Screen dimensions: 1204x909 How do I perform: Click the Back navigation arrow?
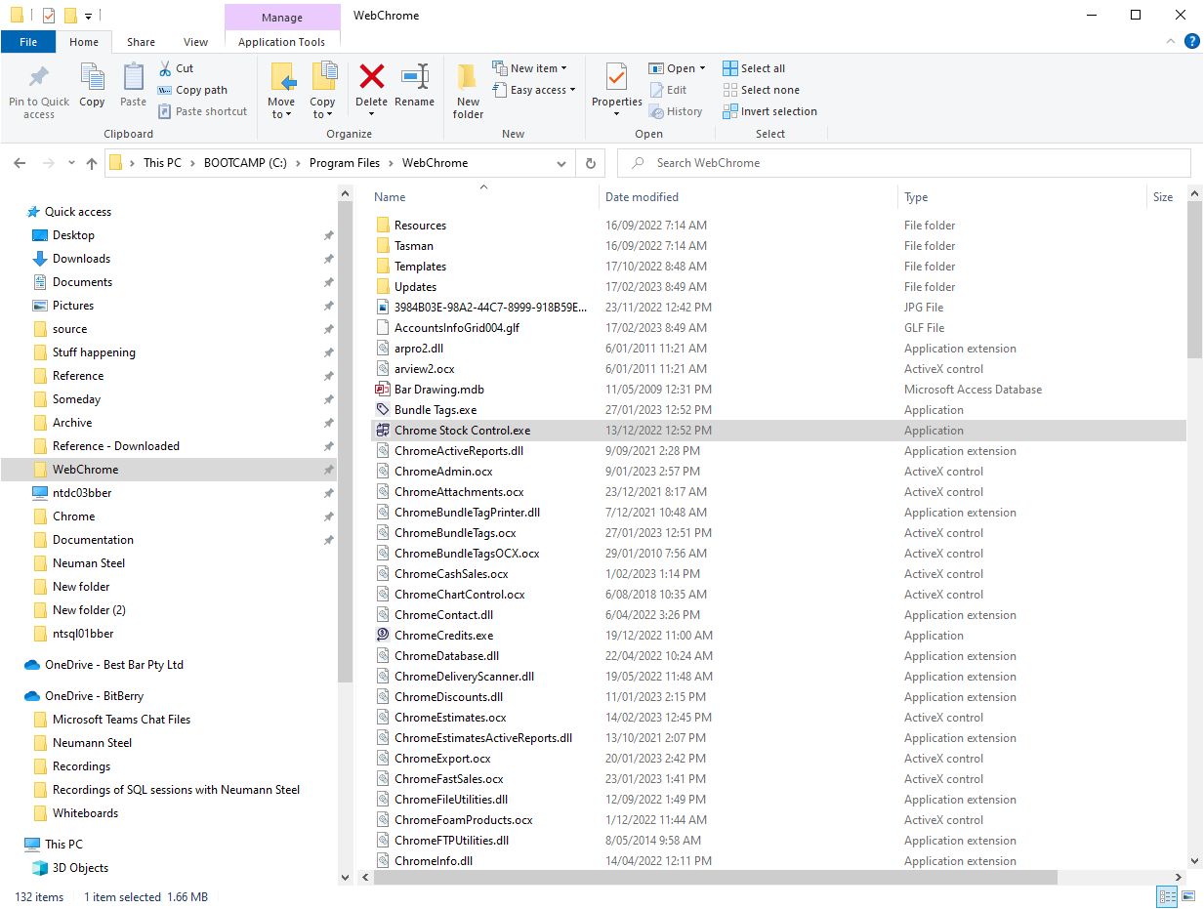pyautogui.click(x=21, y=163)
